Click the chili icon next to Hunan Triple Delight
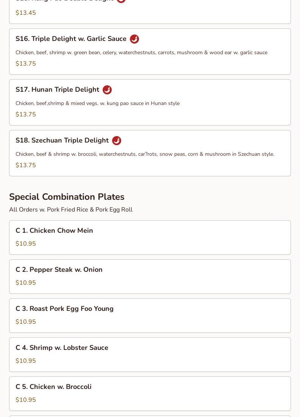The width and height of the screenshot is (300, 417). pyautogui.click(x=107, y=90)
